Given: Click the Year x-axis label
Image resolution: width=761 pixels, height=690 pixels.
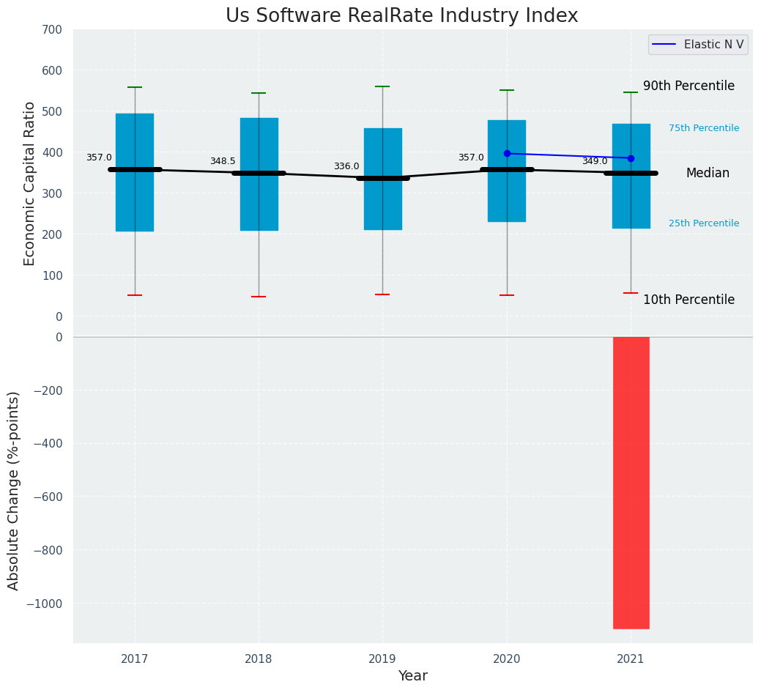Looking at the screenshot, I should coord(413,675).
